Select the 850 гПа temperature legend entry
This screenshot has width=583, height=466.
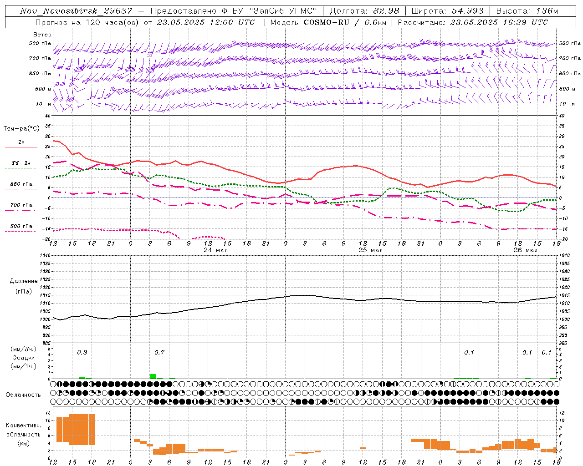[21, 184]
